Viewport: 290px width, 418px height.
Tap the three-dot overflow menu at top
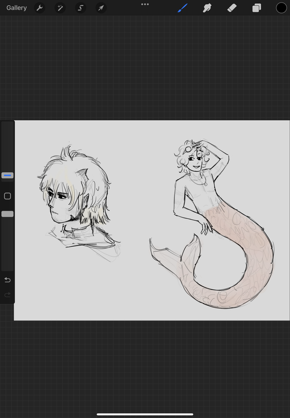coord(145,4)
